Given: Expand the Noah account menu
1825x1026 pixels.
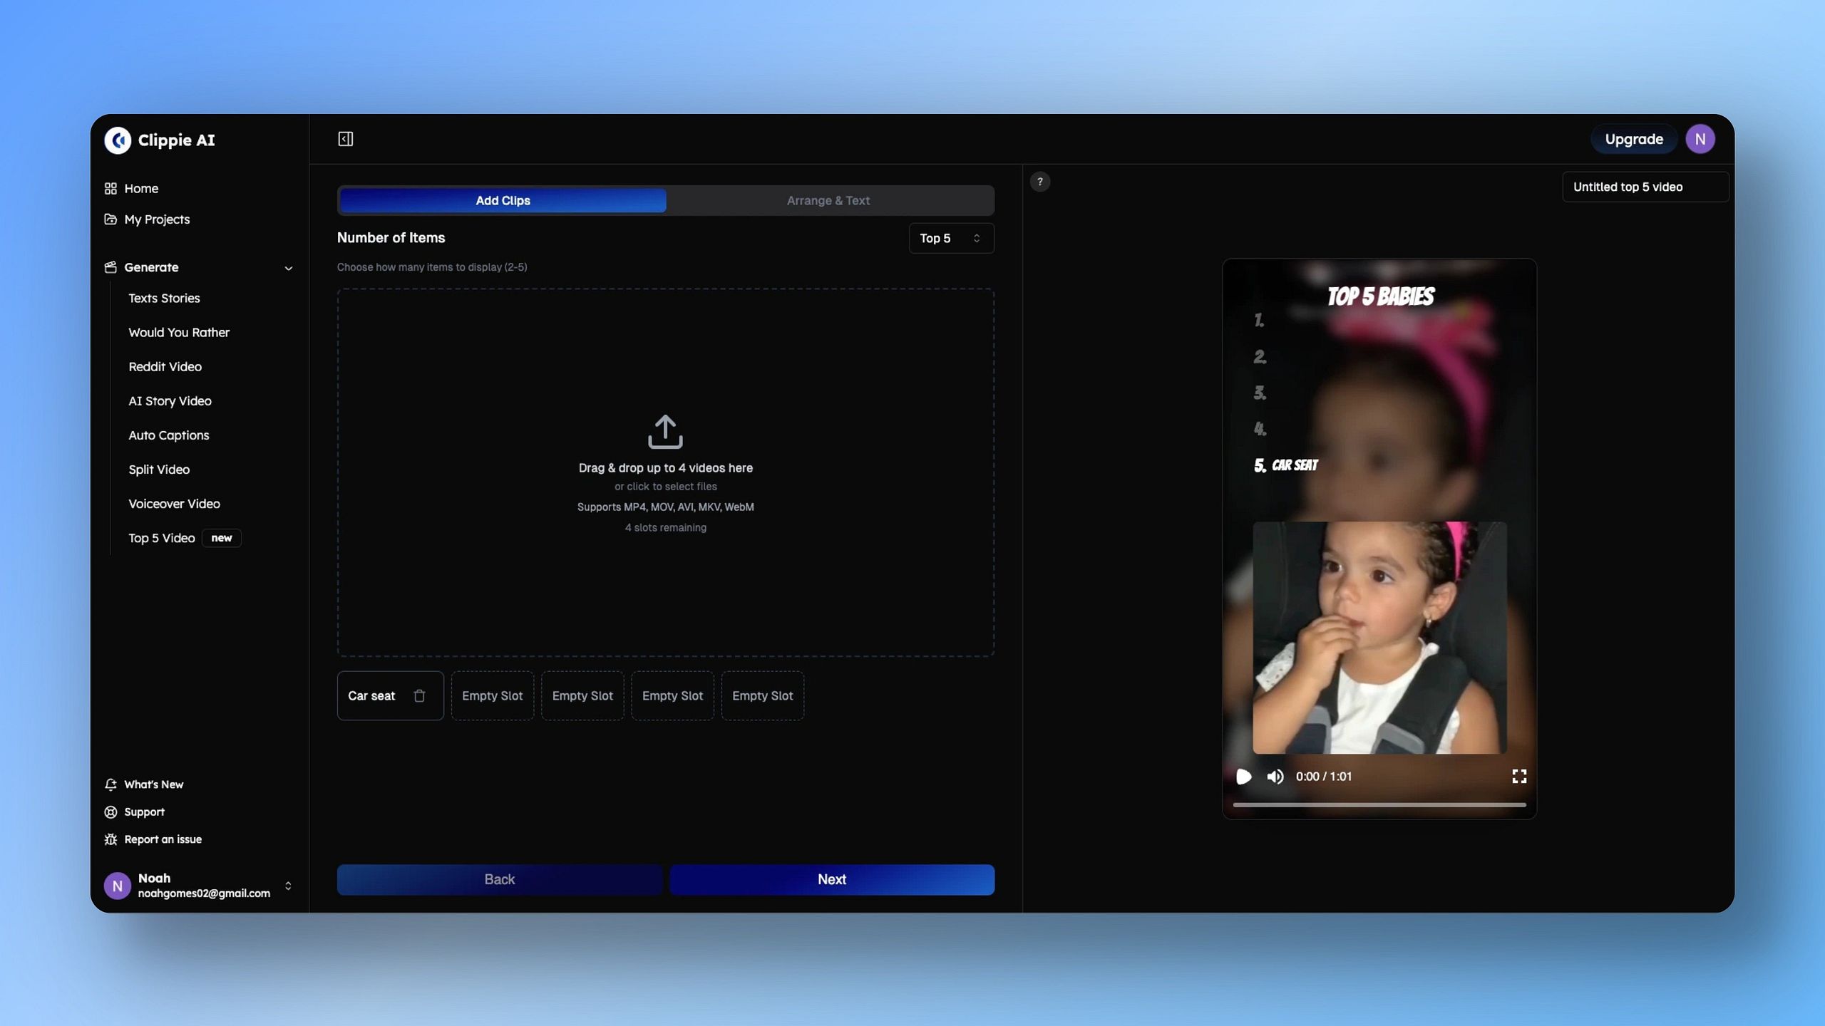Looking at the screenshot, I should (x=288, y=886).
